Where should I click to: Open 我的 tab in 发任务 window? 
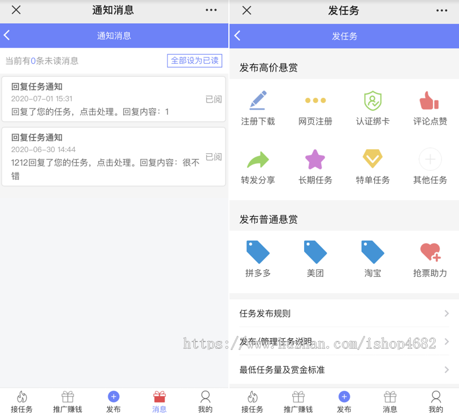436,401
